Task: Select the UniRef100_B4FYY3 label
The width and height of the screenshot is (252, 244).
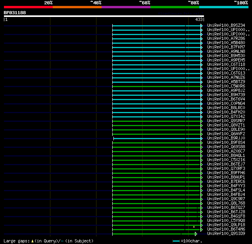Action: pyautogui.click(x=226, y=186)
